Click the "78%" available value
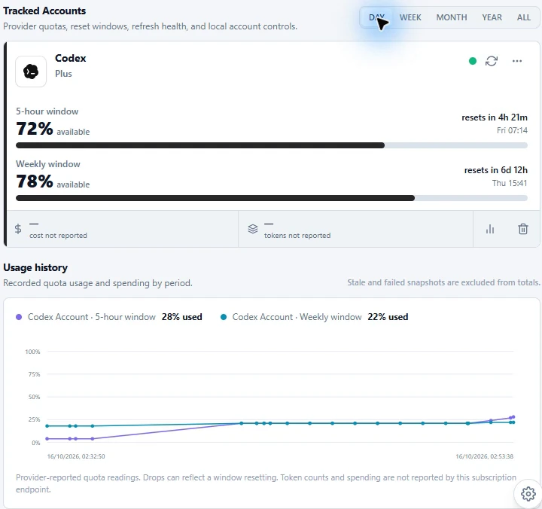This screenshot has height=509, width=542. pos(35,181)
